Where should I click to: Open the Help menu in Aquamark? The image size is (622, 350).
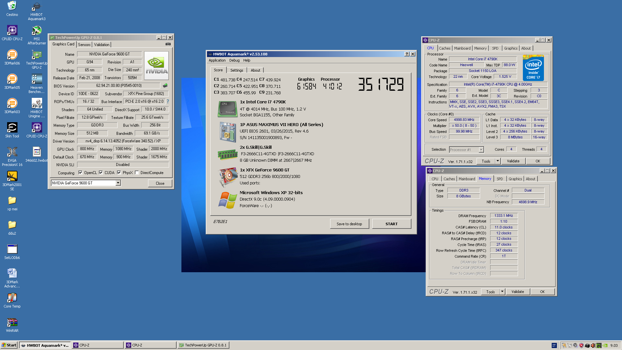247,60
